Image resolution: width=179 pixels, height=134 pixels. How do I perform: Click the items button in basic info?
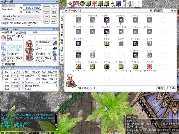coord(46,12)
